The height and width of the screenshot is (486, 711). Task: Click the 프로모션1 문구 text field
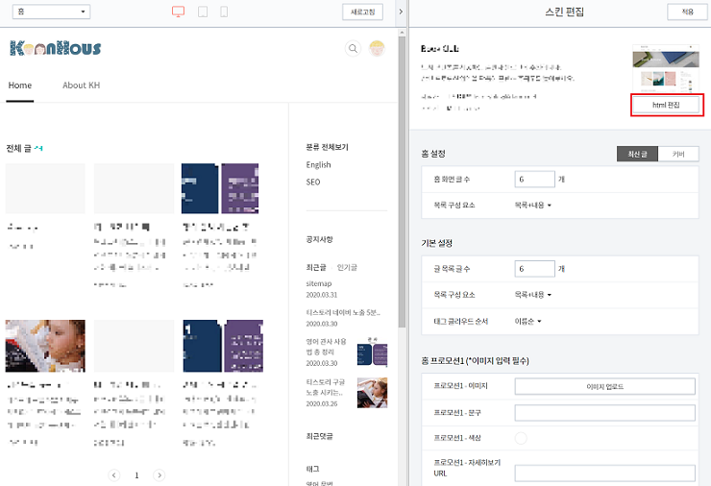click(x=605, y=413)
